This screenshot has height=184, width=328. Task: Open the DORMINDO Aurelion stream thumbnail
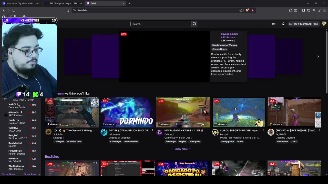pos(127,112)
